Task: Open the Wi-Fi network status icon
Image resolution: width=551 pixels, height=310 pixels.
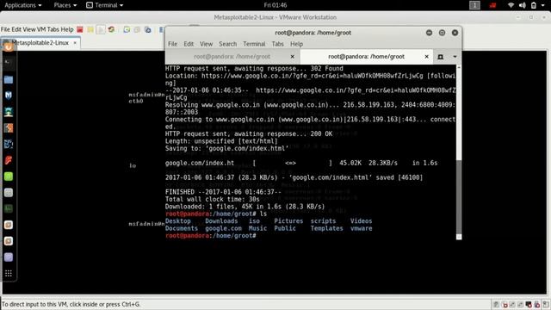Action: (511, 5)
